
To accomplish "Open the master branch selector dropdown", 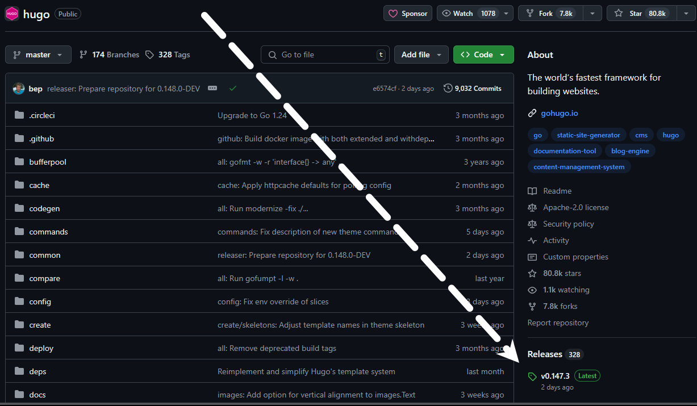I will pos(38,55).
